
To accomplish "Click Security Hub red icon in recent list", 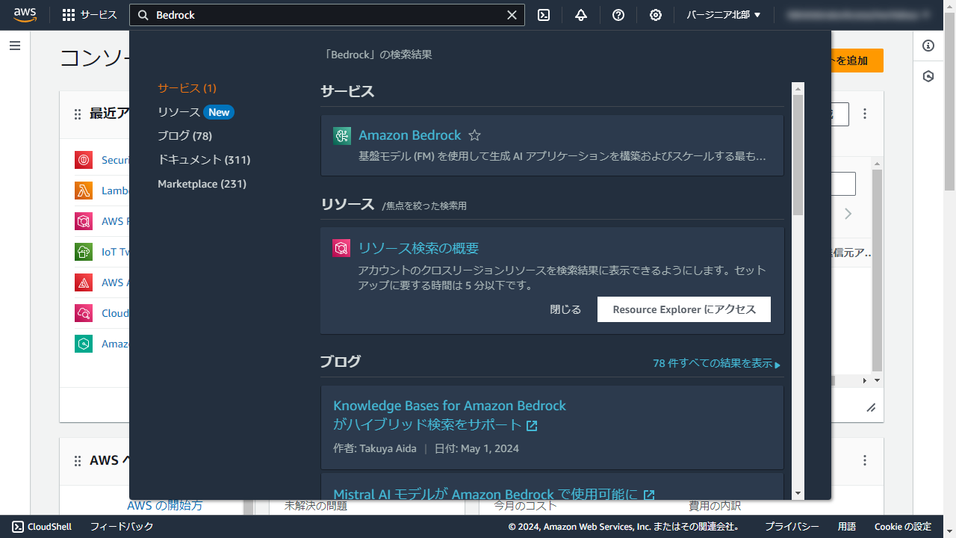I will [x=84, y=160].
